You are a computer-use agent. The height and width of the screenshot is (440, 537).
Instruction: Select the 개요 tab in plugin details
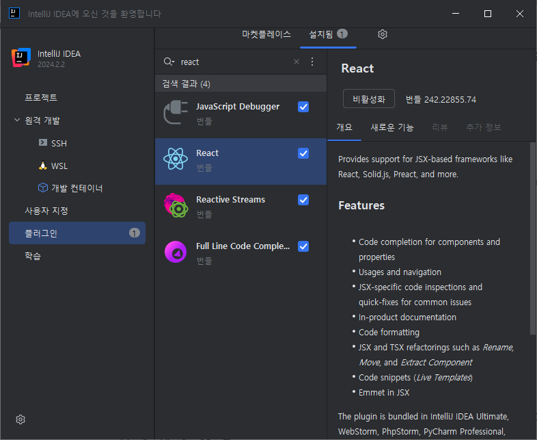pos(344,127)
